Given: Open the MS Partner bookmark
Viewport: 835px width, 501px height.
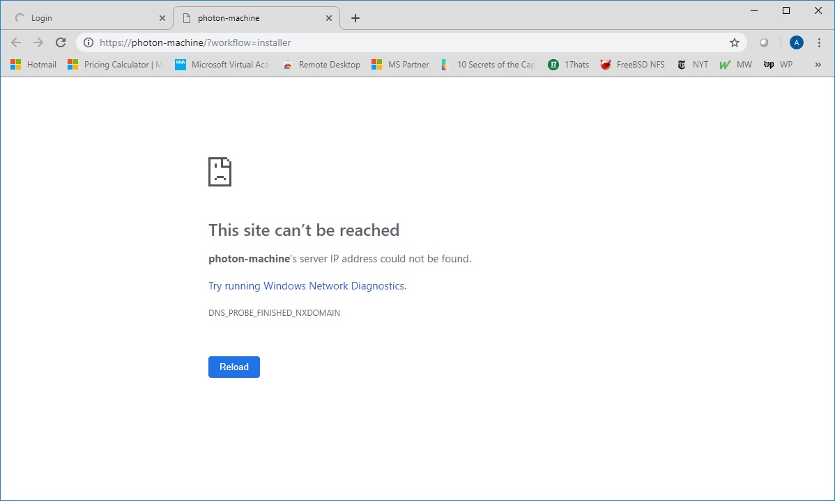Looking at the screenshot, I should [400, 64].
